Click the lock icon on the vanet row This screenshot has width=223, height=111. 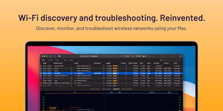[x=71, y=80]
